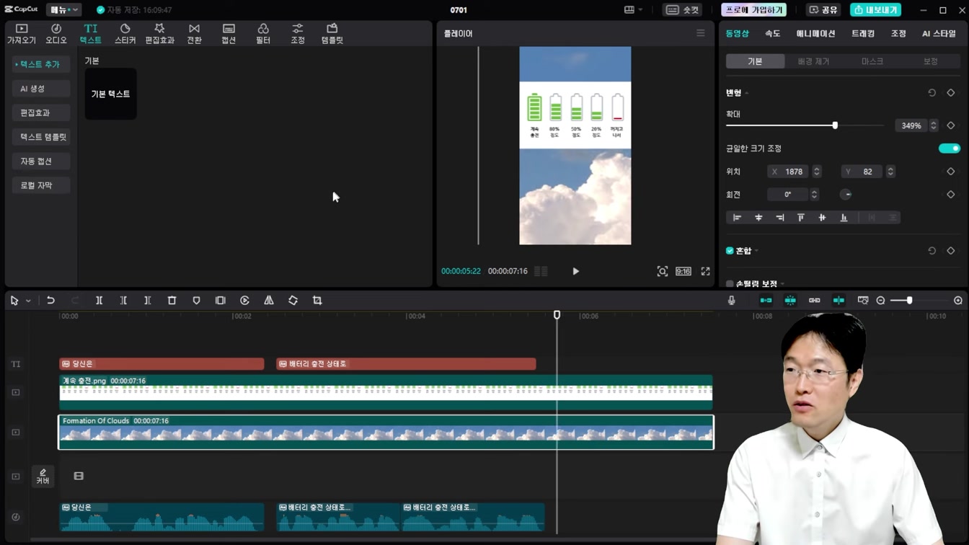Click the fullscreen preview icon
969x545 pixels.
[x=705, y=271]
